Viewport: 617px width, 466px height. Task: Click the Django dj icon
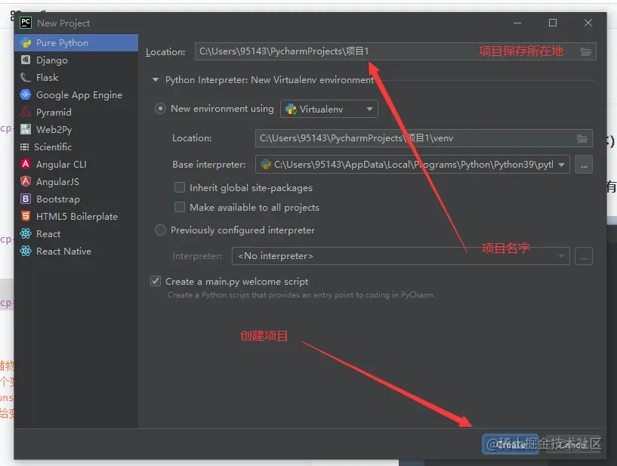pyautogui.click(x=26, y=60)
